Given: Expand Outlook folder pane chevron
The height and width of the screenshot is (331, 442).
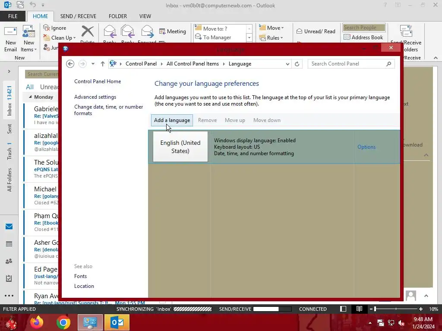Looking at the screenshot, I should coord(9,72).
